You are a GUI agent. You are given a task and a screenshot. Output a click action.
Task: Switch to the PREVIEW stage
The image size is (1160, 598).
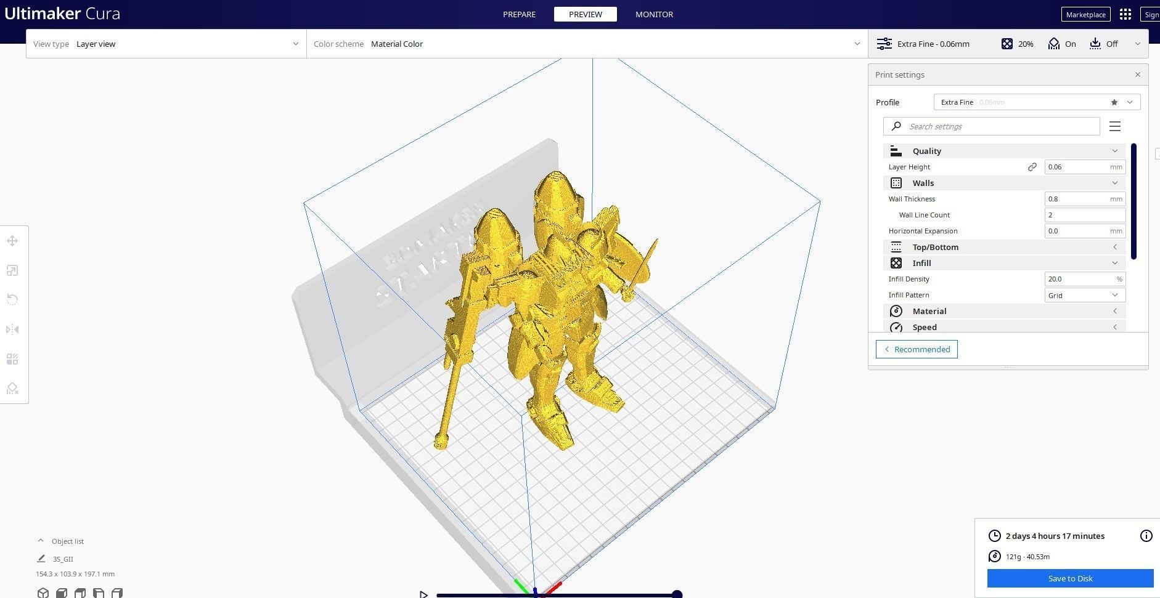586,14
